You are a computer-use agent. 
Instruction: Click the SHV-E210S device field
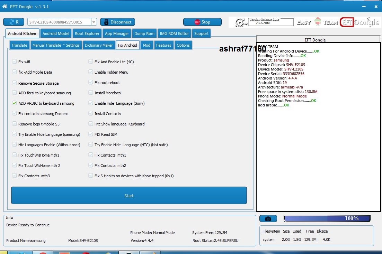pos(59,22)
